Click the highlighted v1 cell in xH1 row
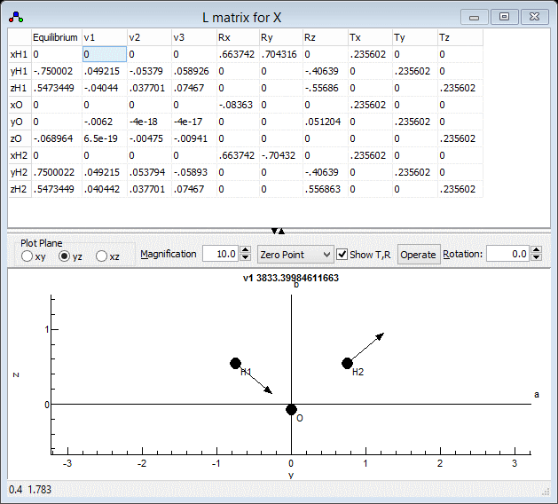This screenshot has height=504, width=558. [105, 54]
